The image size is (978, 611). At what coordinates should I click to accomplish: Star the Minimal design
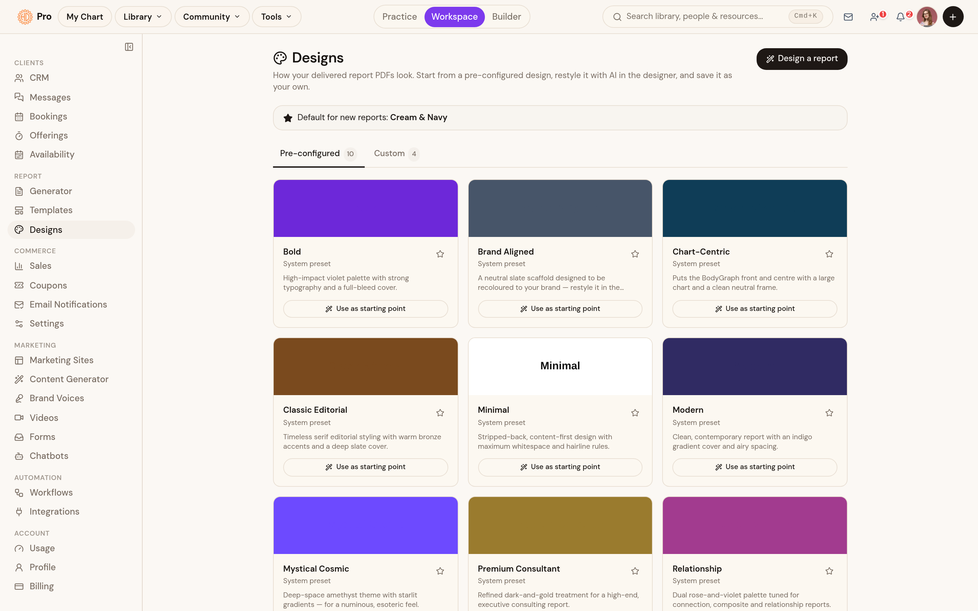pos(635,412)
